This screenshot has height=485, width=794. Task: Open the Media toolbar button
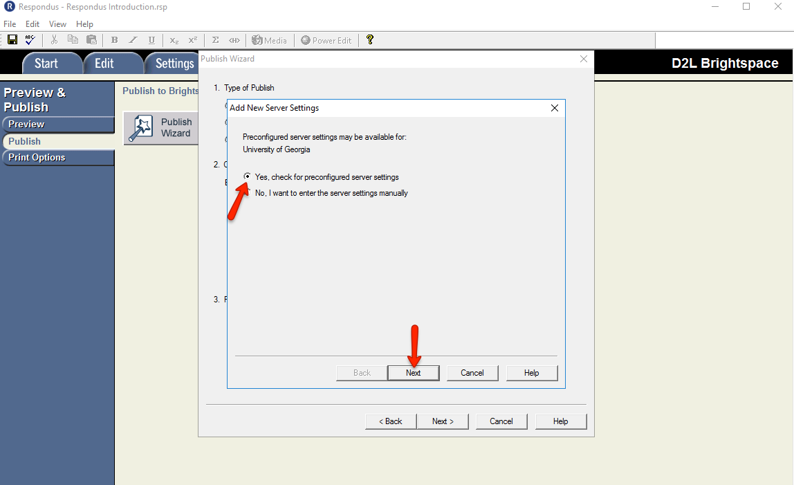pyautogui.click(x=270, y=40)
